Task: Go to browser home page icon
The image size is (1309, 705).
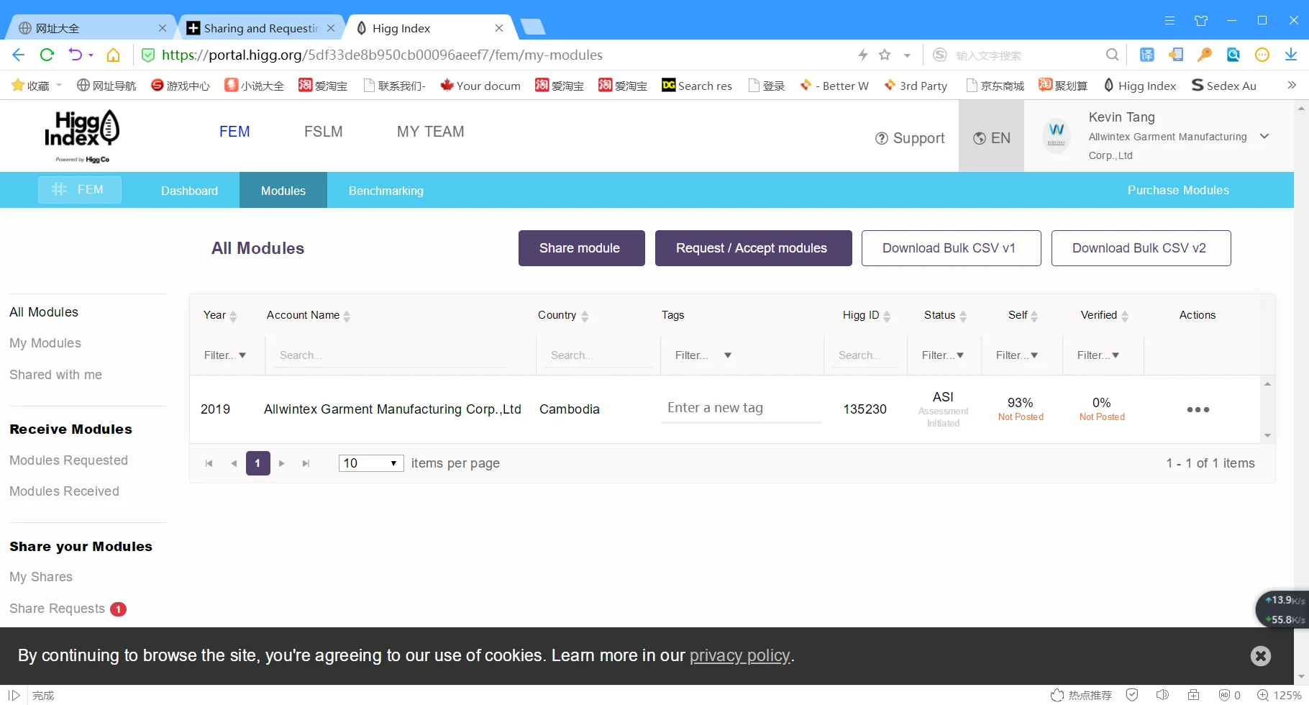Action: (113, 55)
